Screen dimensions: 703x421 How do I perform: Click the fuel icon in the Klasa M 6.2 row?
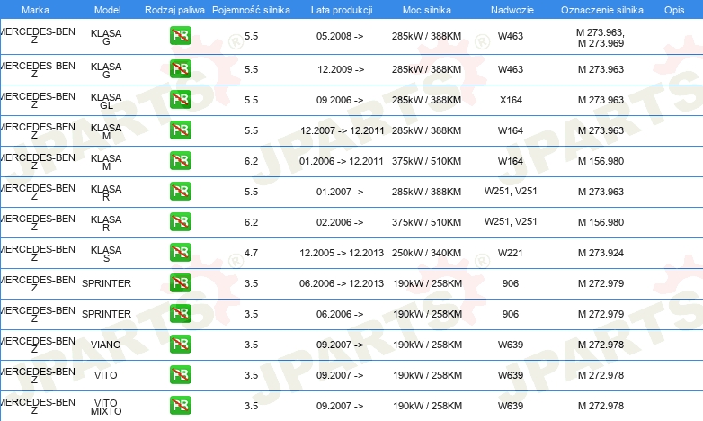pyautogui.click(x=180, y=161)
